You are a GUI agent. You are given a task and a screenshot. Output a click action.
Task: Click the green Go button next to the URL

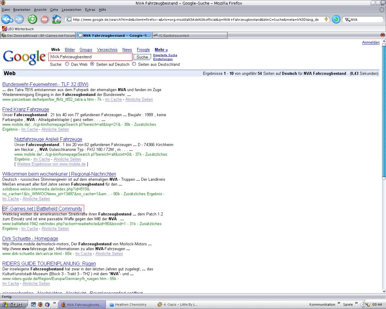[336, 20]
